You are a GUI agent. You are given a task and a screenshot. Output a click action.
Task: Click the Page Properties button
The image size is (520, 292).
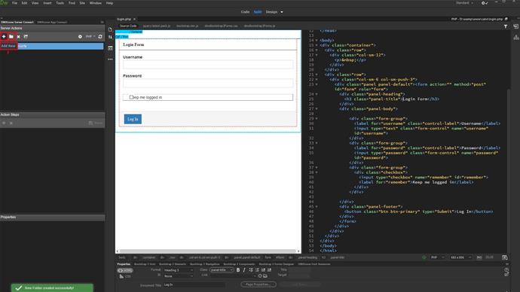pyautogui.click(x=258, y=284)
